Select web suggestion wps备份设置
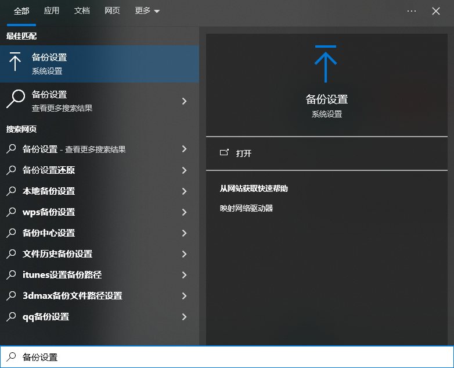454x368 pixels. pos(100,212)
